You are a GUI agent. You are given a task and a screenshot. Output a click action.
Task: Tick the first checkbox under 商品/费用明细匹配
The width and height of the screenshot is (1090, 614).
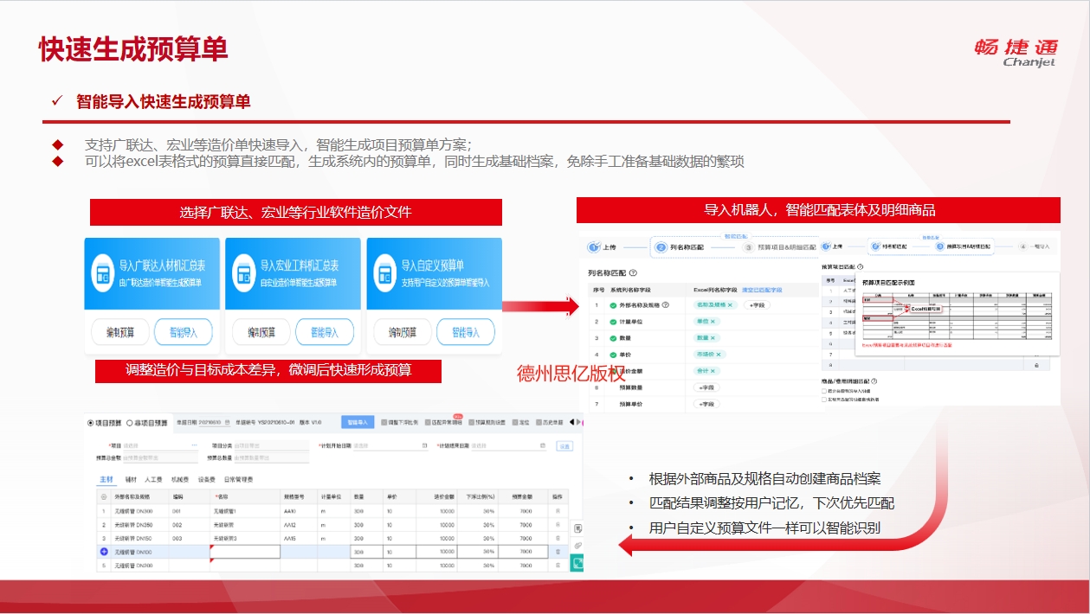(823, 391)
